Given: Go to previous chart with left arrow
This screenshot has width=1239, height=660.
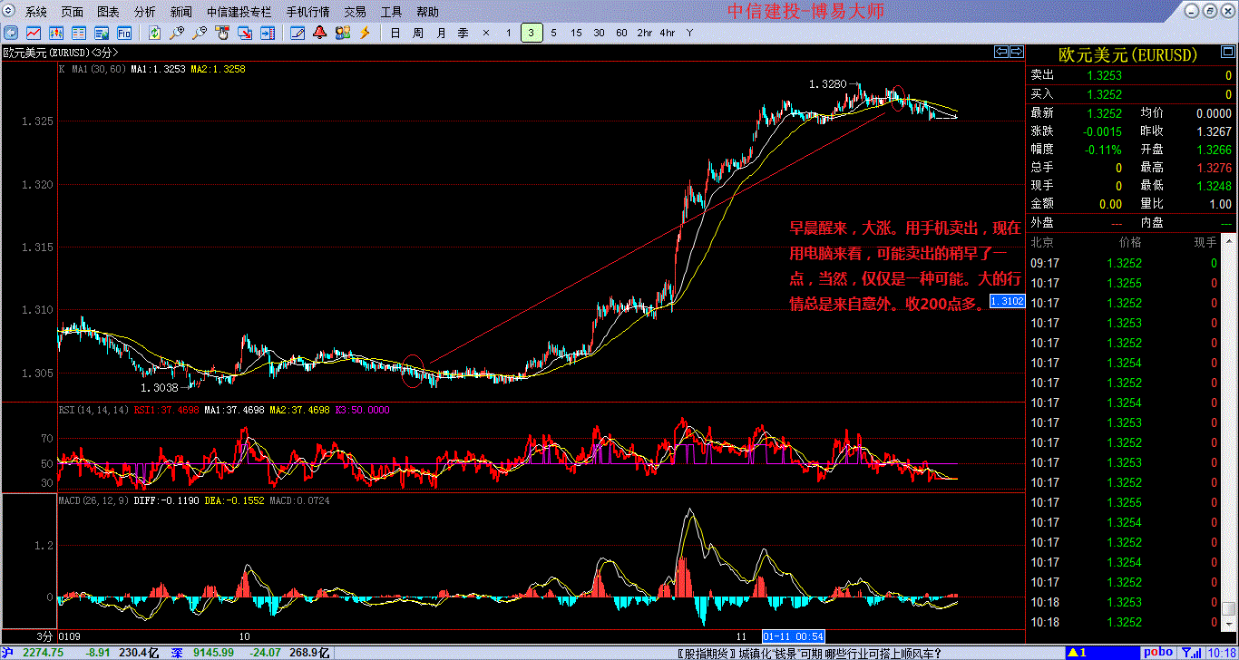Looking at the screenshot, I should (1001, 52).
